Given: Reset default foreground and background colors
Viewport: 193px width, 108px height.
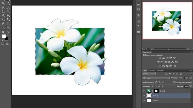Looking at the screenshot, I should pos(3,40).
